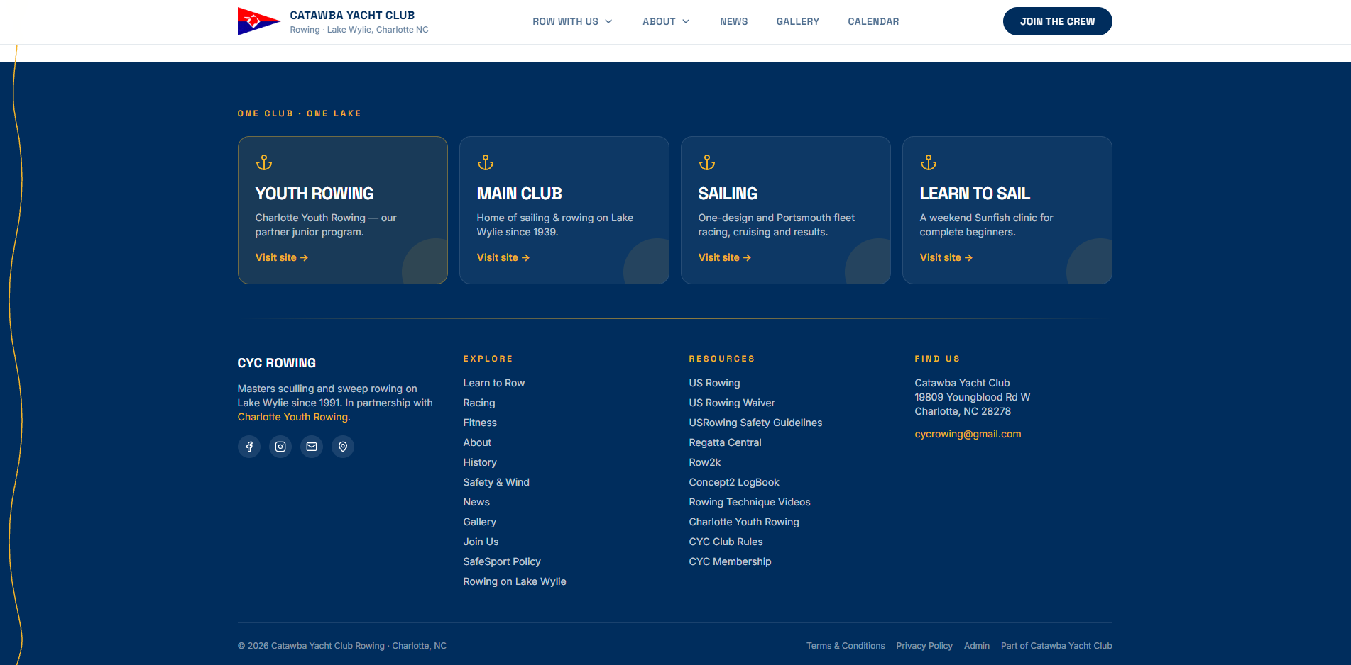The image size is (1351, 665).
Task: Visit site link on Sailing card
Action: click(x=725, y=257)
